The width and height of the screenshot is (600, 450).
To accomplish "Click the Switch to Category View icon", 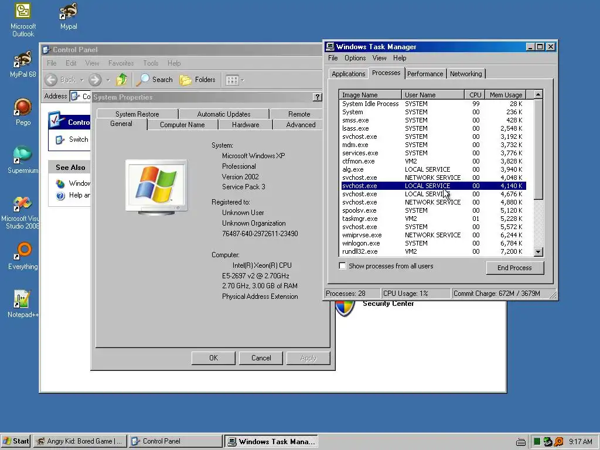I will pyautogui.click(x=60, y=139).
